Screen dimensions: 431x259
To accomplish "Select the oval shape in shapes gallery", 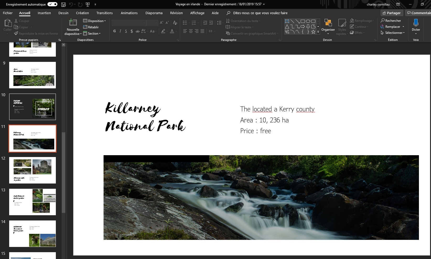I will 308,21.
